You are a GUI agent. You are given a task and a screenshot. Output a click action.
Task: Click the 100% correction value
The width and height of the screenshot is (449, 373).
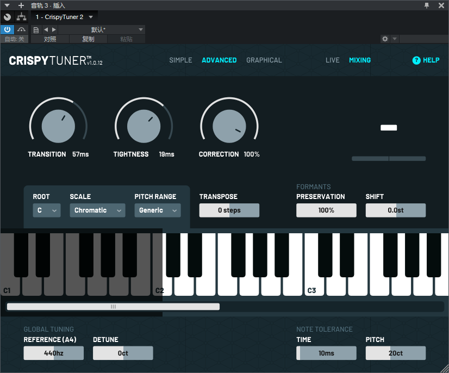(x=252, y=154)
